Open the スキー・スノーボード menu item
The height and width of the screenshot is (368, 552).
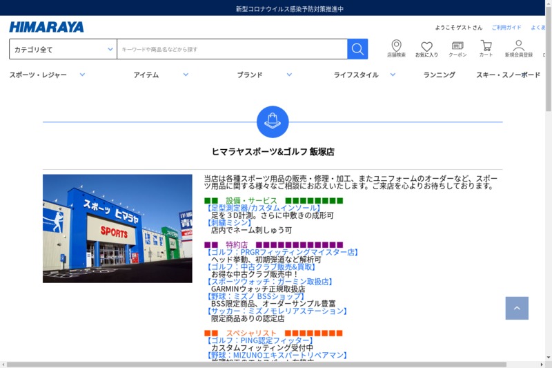tap(508, 75)
